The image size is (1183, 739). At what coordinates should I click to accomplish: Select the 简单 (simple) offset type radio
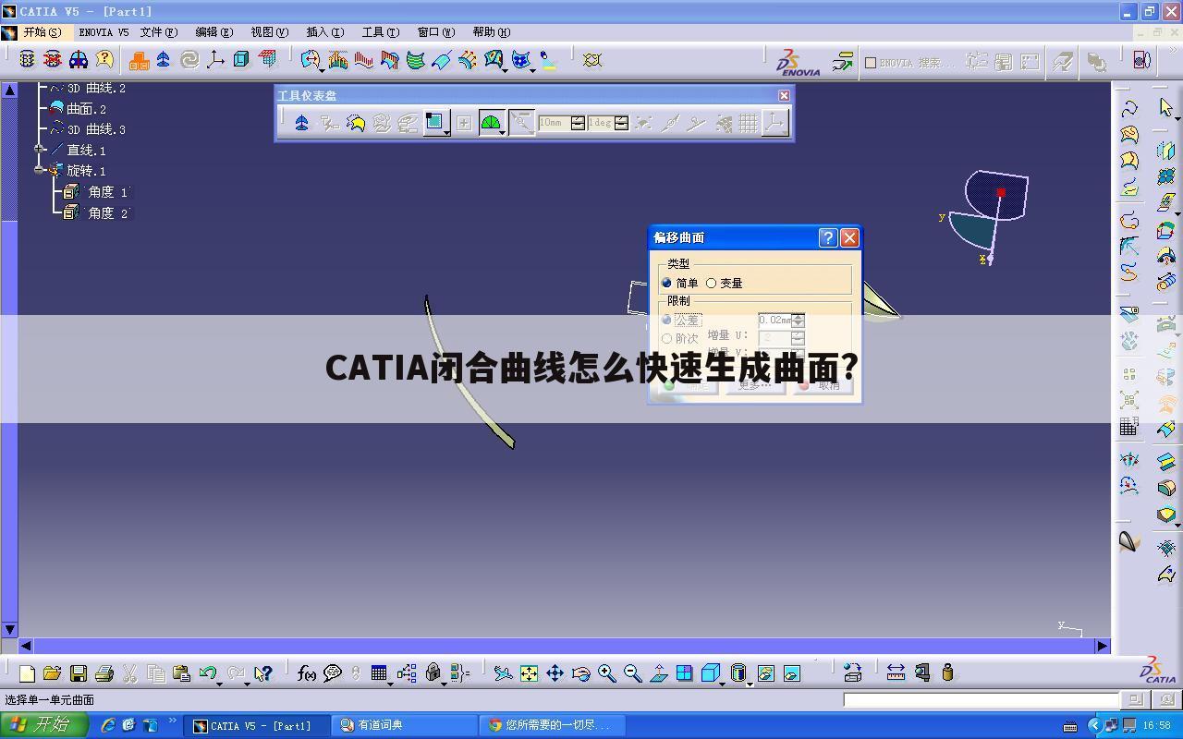[666, 283]
